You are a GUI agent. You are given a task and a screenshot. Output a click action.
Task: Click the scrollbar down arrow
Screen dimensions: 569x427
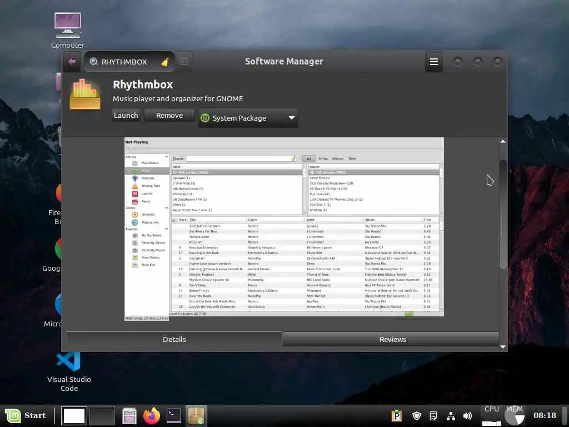pyautogui.click(x=502, y=347)
